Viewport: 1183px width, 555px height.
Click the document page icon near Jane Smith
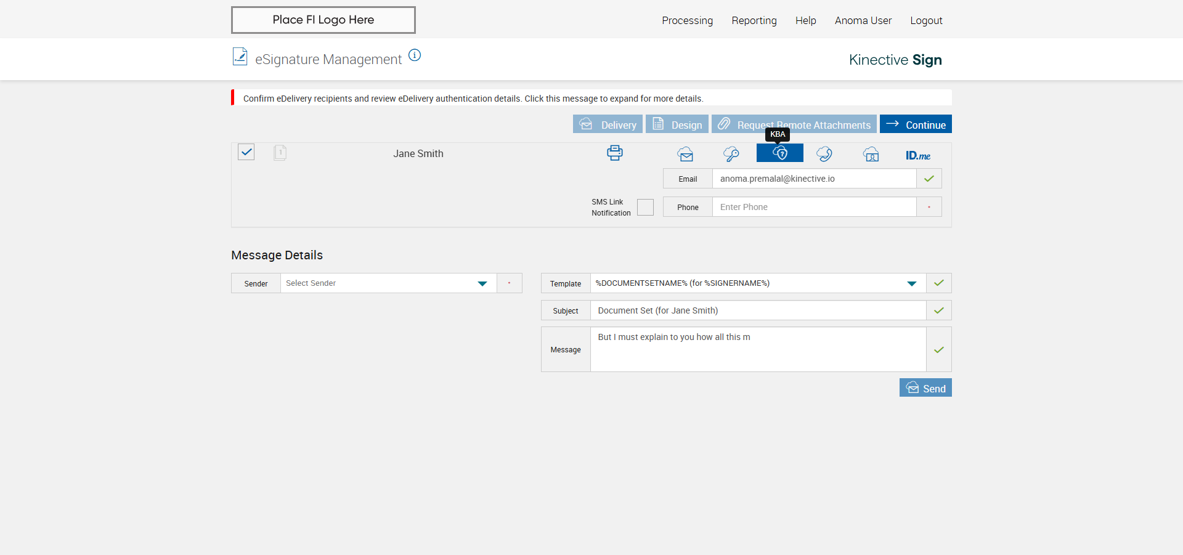coord(280,153)
